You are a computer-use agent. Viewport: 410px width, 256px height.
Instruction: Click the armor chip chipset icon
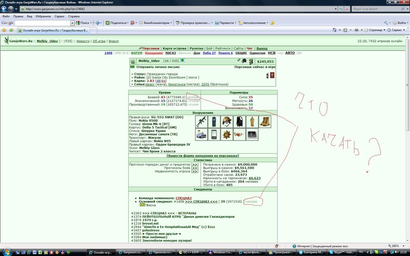tap(252, 134)
